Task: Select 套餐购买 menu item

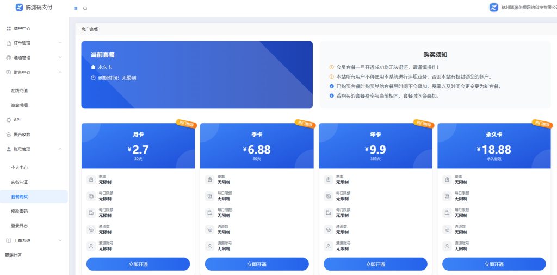Action: tap(34, 197)
